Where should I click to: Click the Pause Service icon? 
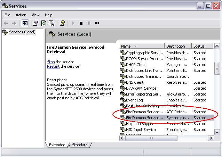pyautogui.click(x=89, y=23)
